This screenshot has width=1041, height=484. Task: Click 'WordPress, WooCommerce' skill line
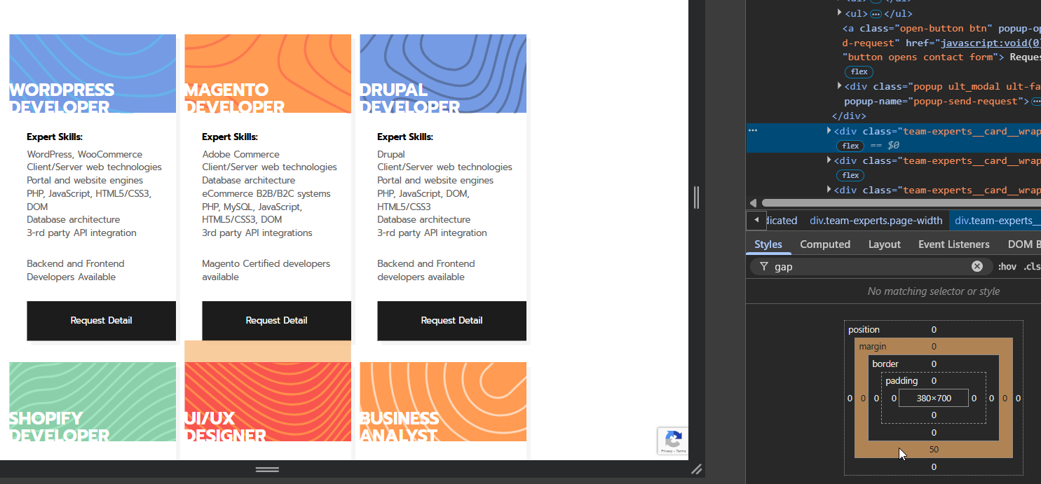84,154
